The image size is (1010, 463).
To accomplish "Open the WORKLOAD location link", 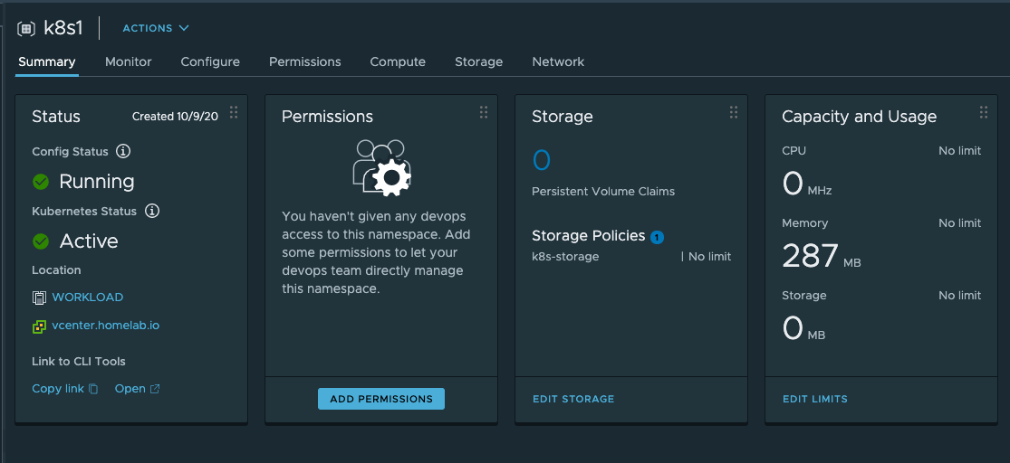I will click(88, 297).
